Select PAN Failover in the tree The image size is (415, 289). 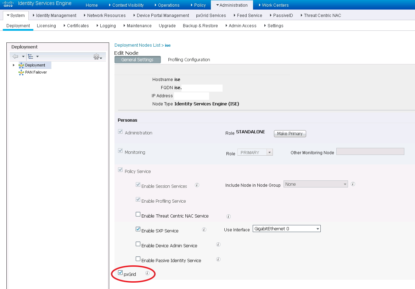pos(36,73)
